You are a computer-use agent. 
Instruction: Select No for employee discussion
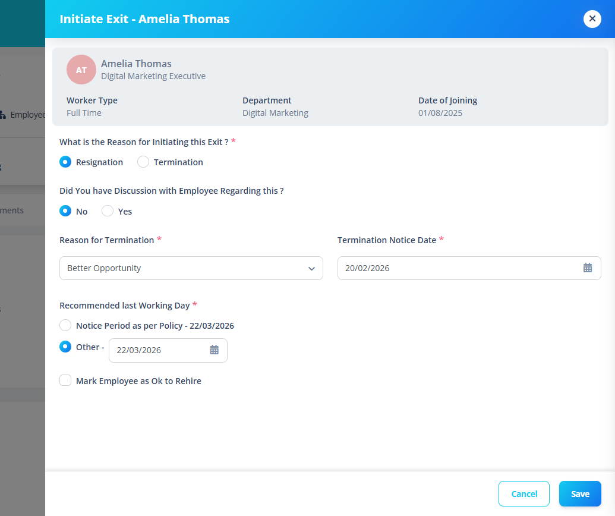point(65,211)
